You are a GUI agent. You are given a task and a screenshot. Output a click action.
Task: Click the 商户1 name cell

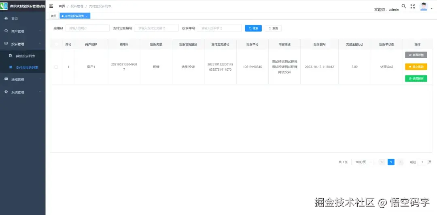point(91,67)
